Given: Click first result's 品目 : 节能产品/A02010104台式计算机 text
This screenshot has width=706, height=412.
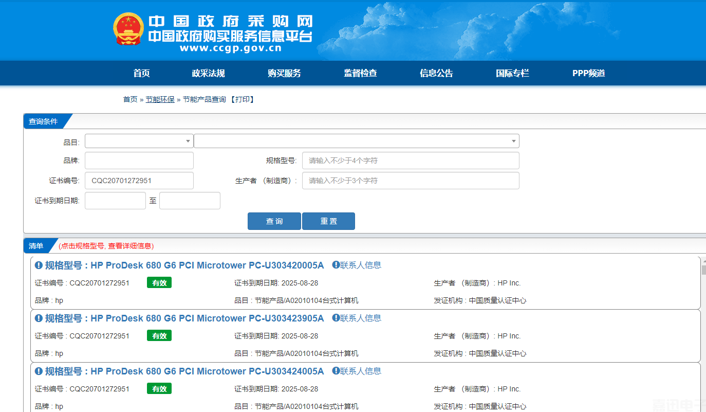Looking at the screenshot, I should coord(296,300).
